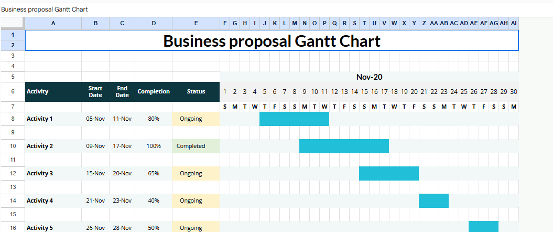The height and width of the screenshot is (232, 553).
Task: Select the Completed status cell for Activity 2
Action: pos(196,146)
